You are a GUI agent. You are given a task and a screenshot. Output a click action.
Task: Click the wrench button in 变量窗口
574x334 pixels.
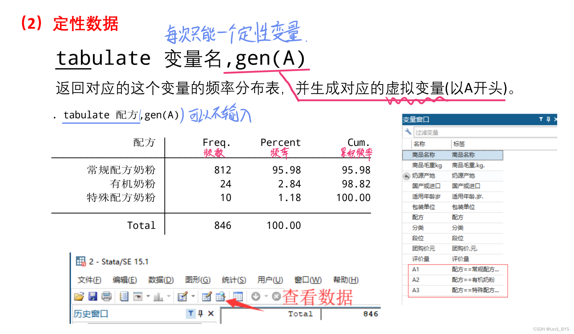point(408,132)
